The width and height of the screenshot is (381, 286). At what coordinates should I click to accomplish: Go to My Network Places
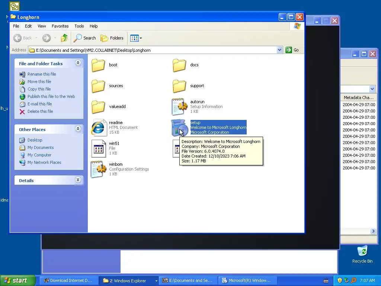pyautogui.click(x=44, y=162)
